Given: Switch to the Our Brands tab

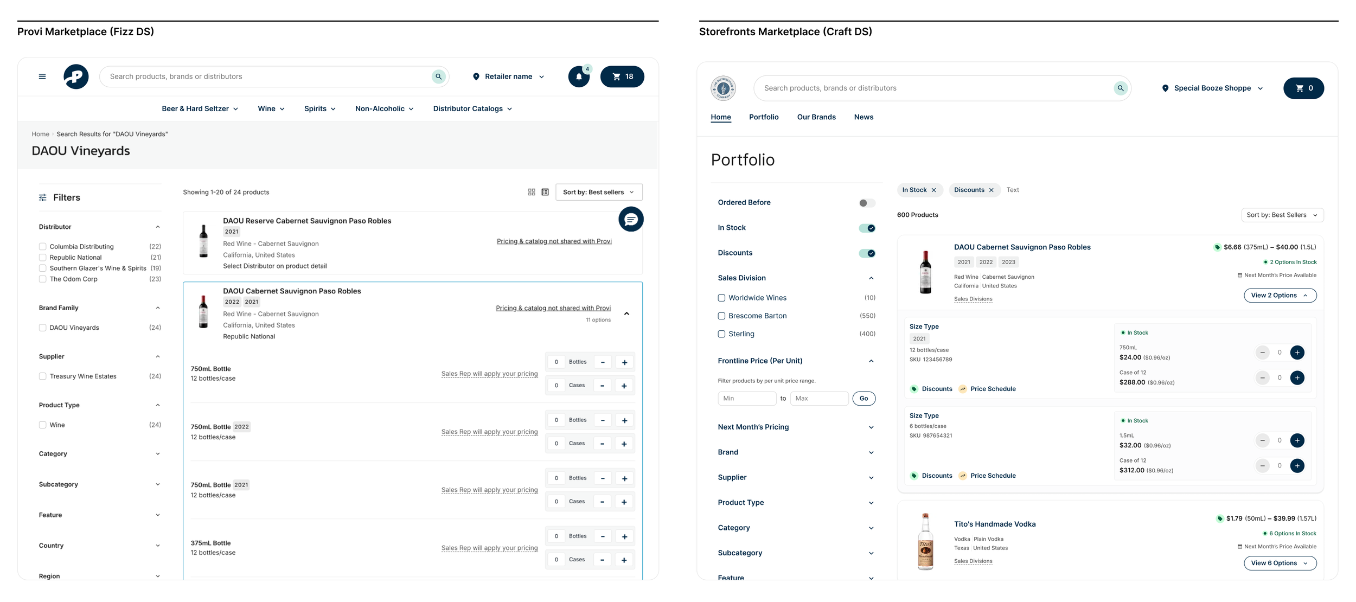Looking at the screenshot, I should (816, 117).
